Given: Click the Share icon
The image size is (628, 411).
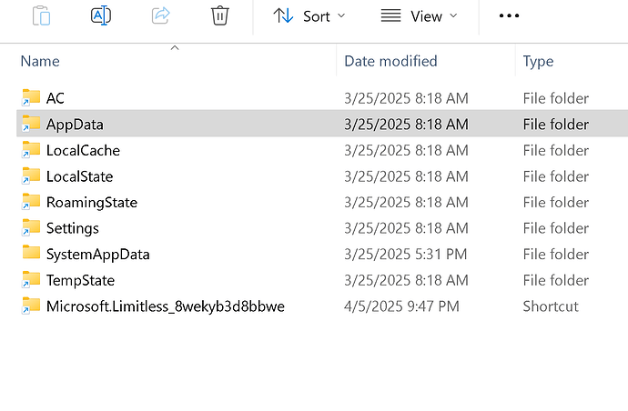Looking at the screenshot, I should coord(160,16).
